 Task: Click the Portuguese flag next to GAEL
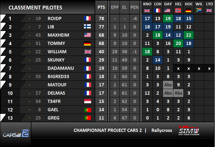click(x=88, y=110)
